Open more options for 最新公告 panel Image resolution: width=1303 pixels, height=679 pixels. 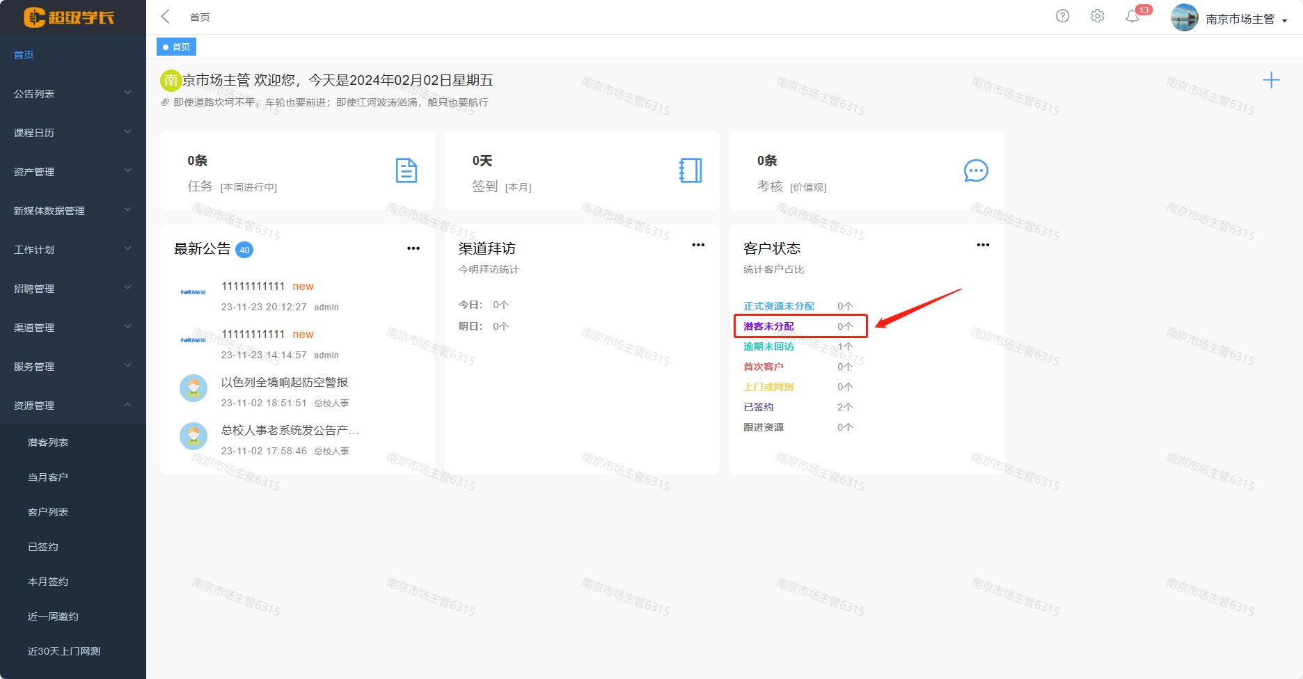413,248
